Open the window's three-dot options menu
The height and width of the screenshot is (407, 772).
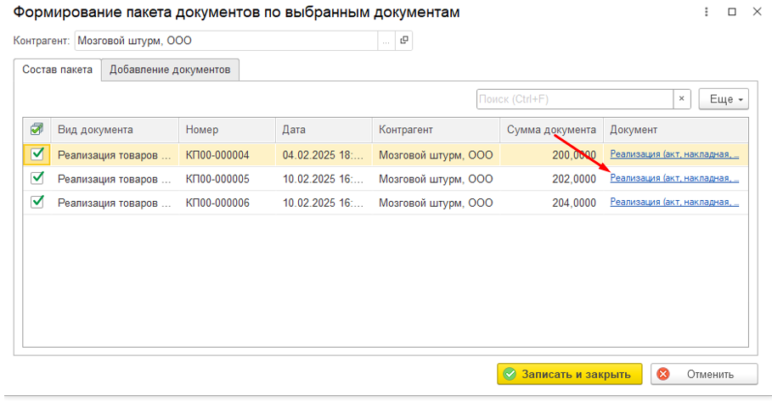[707, 13]
